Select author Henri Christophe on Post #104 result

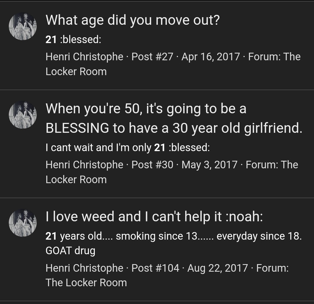(84, 268)
